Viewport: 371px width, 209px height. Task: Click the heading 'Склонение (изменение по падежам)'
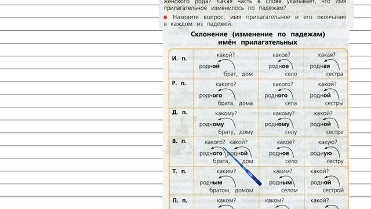(x=257, y=34)
